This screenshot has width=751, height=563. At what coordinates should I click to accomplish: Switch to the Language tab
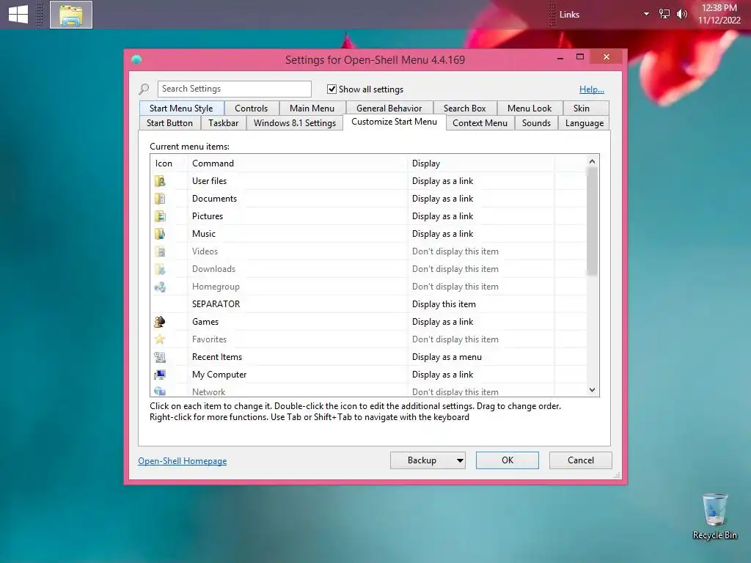(x=585, y=123)
